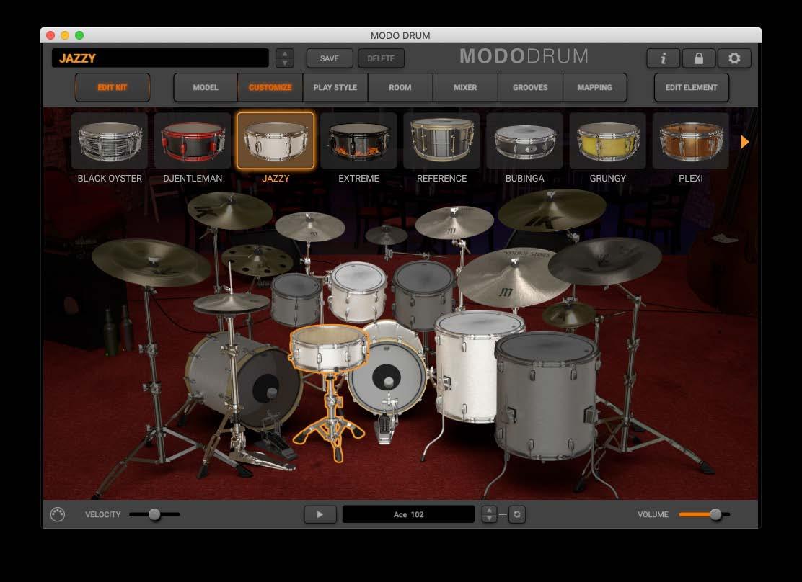802x582 pixels.
Task: Select the Jazzy snare thumbnail
Action: [276, 140]
